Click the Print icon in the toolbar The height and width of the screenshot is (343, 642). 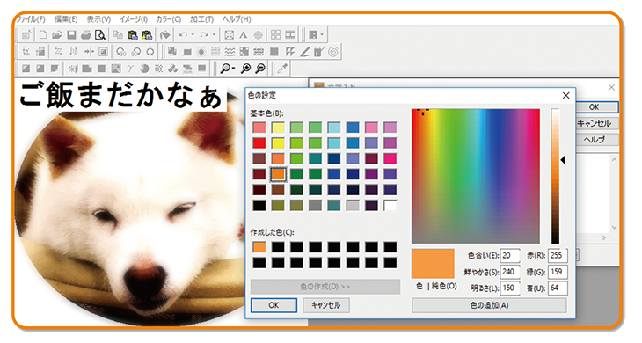[85, 35]
